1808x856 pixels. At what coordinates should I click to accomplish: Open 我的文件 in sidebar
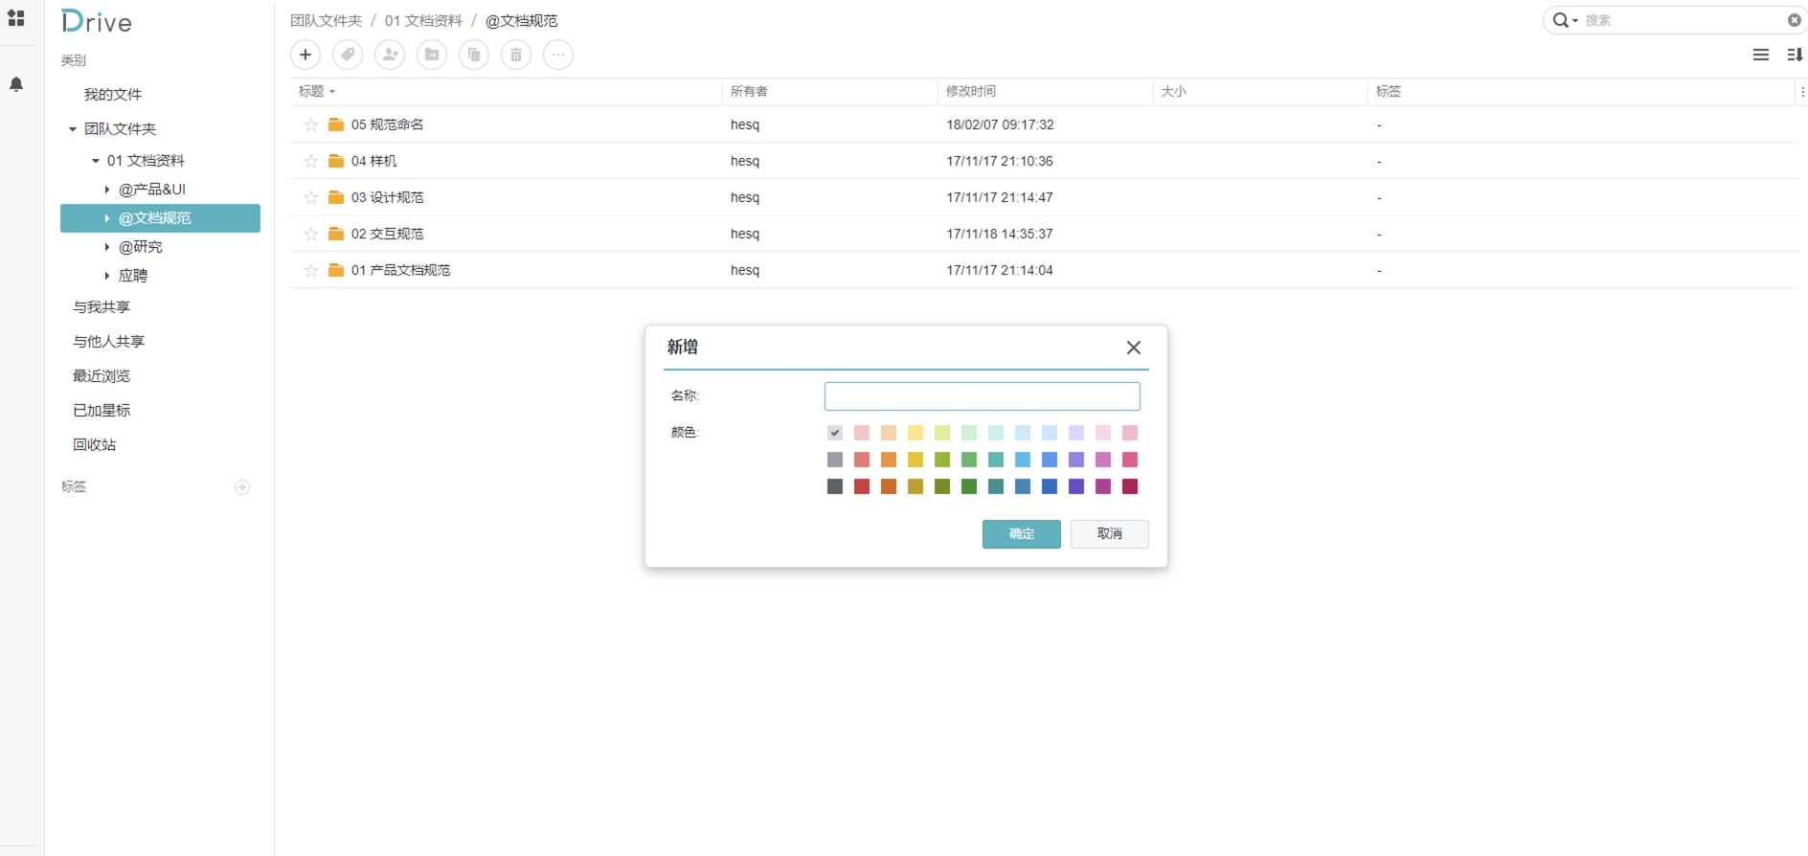point(113,94)
